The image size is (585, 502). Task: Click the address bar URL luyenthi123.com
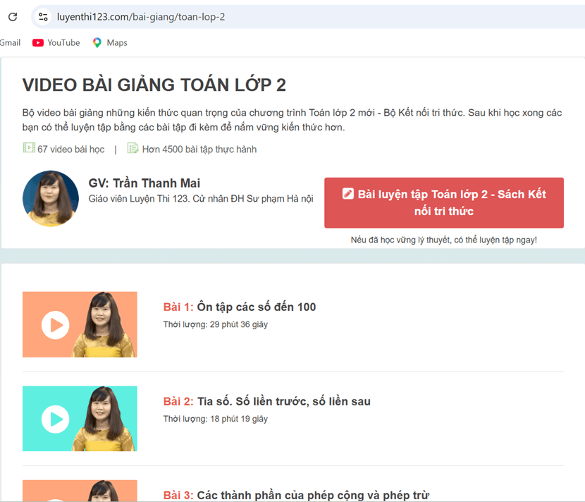141,17
